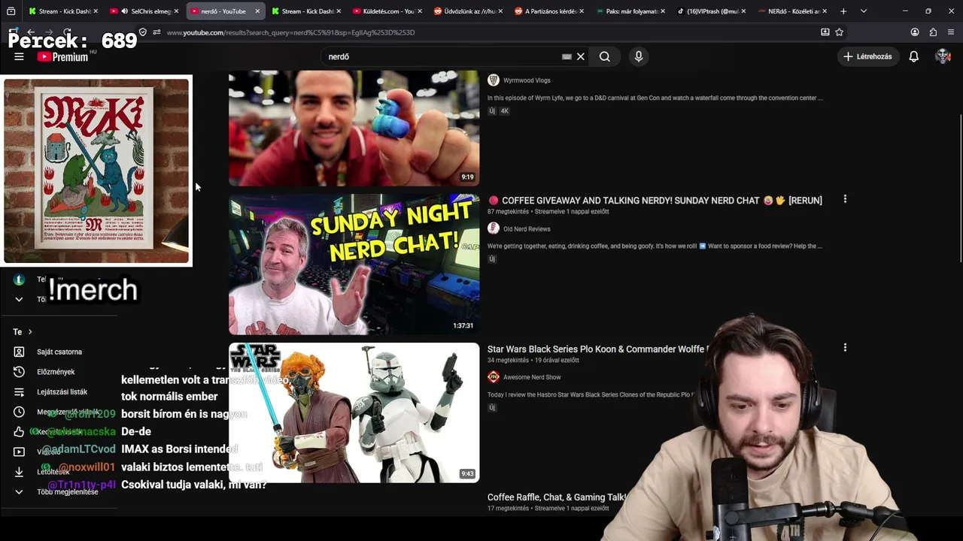
Task: Open Letöltések in the sidebar
Action: pyautogui.click(x=53, y=472)
